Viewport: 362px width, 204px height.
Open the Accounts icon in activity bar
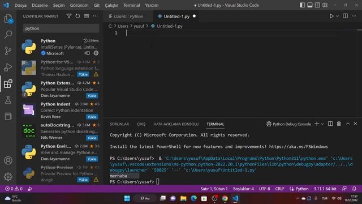click(x=8, y=160)
